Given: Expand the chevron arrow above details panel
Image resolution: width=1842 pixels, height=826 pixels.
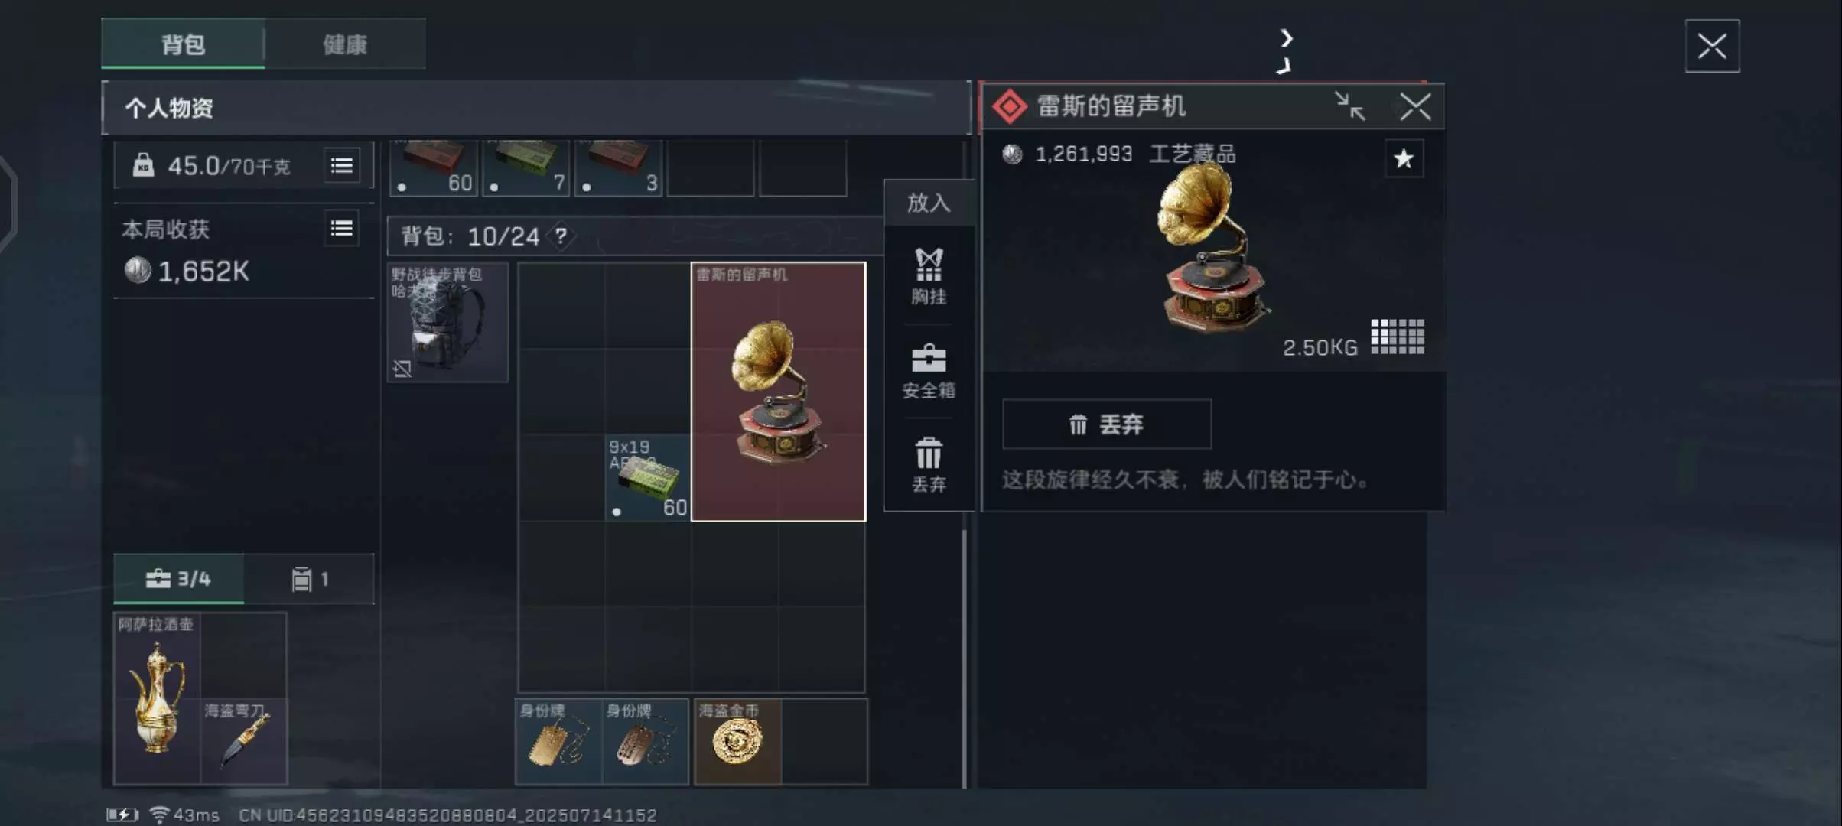Looking at the screenshot, I should [1286, 38].
